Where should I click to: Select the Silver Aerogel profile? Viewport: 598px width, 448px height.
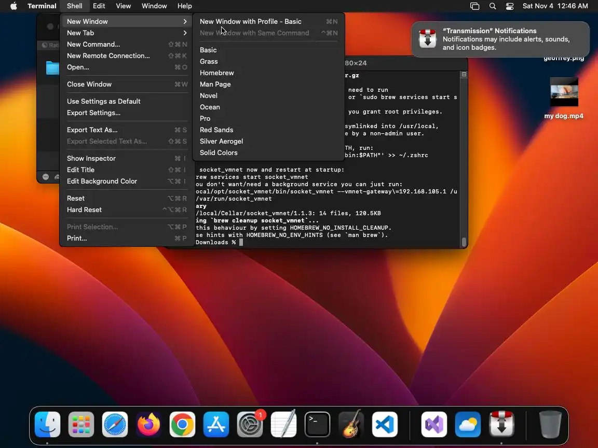coord(268,142)
